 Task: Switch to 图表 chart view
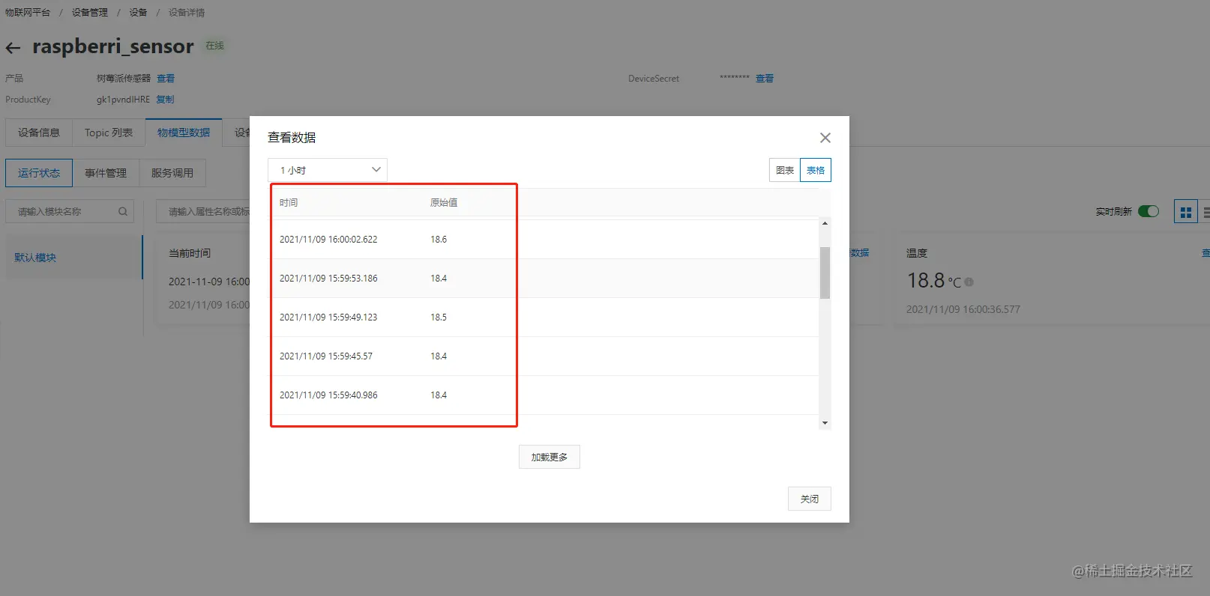[785, 170]
